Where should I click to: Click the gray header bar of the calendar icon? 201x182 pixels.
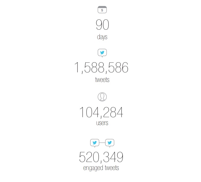click(x=102, y=7)
